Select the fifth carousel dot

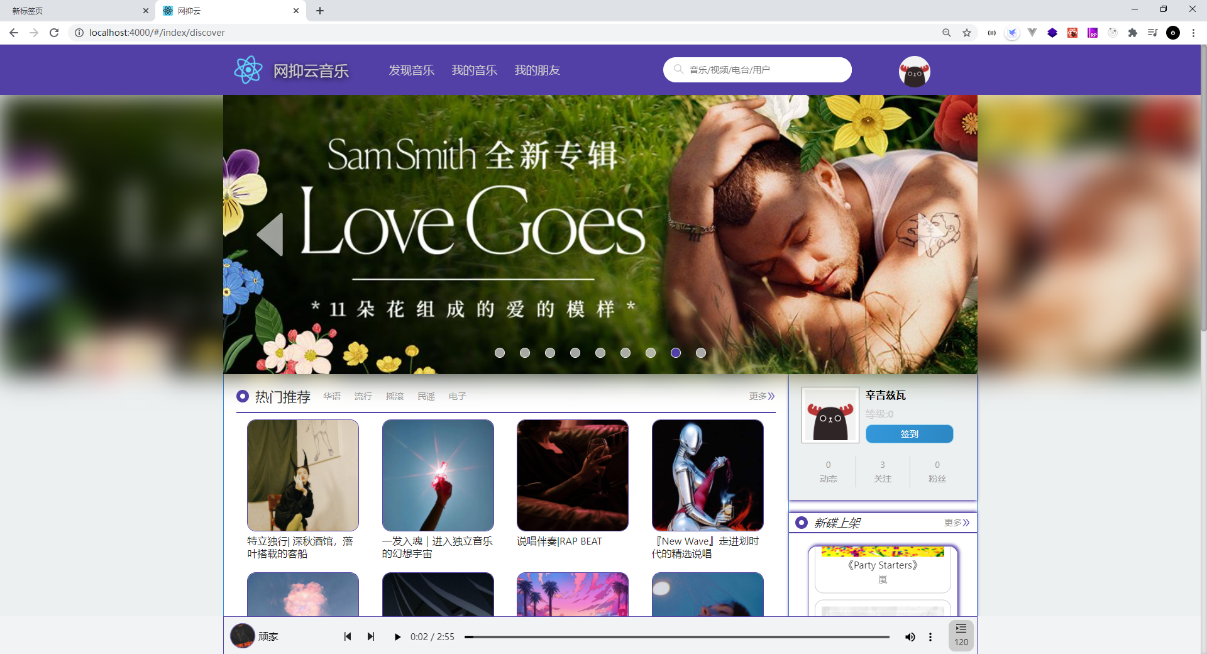pos(600,353)
